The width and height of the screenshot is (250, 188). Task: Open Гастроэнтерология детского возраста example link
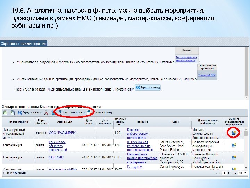186,59
